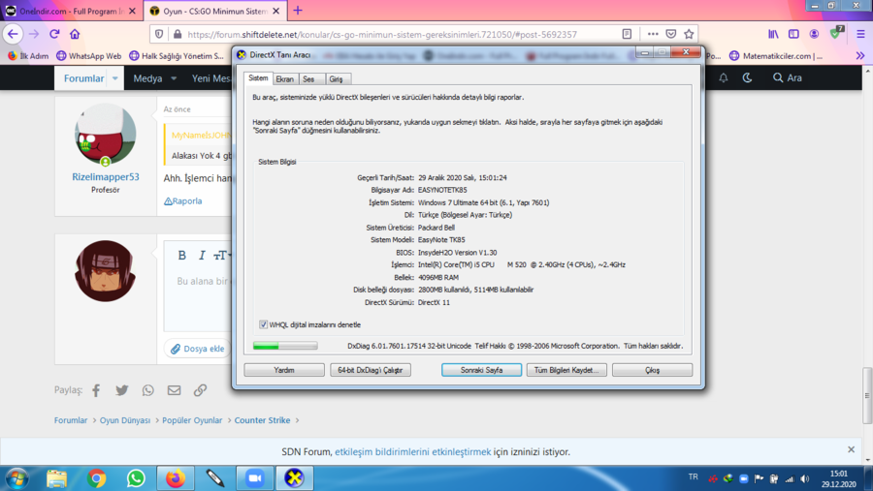Viewport: 873px width, 491px height.
Task: Toggle dark mode moon icon
Action: [x=747, y=77]
